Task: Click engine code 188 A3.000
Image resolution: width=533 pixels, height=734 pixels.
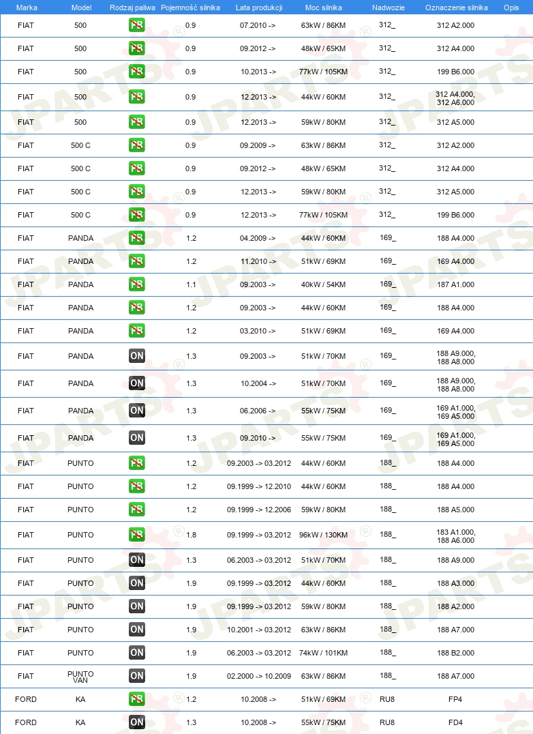Action: tap(455, 583)
